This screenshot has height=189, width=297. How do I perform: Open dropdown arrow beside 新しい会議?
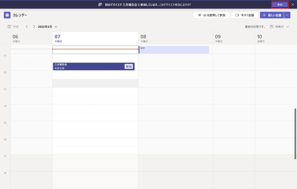pos(287,15)
